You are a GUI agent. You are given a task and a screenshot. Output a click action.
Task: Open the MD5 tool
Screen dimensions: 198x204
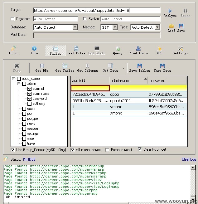[x=160, y=50]
